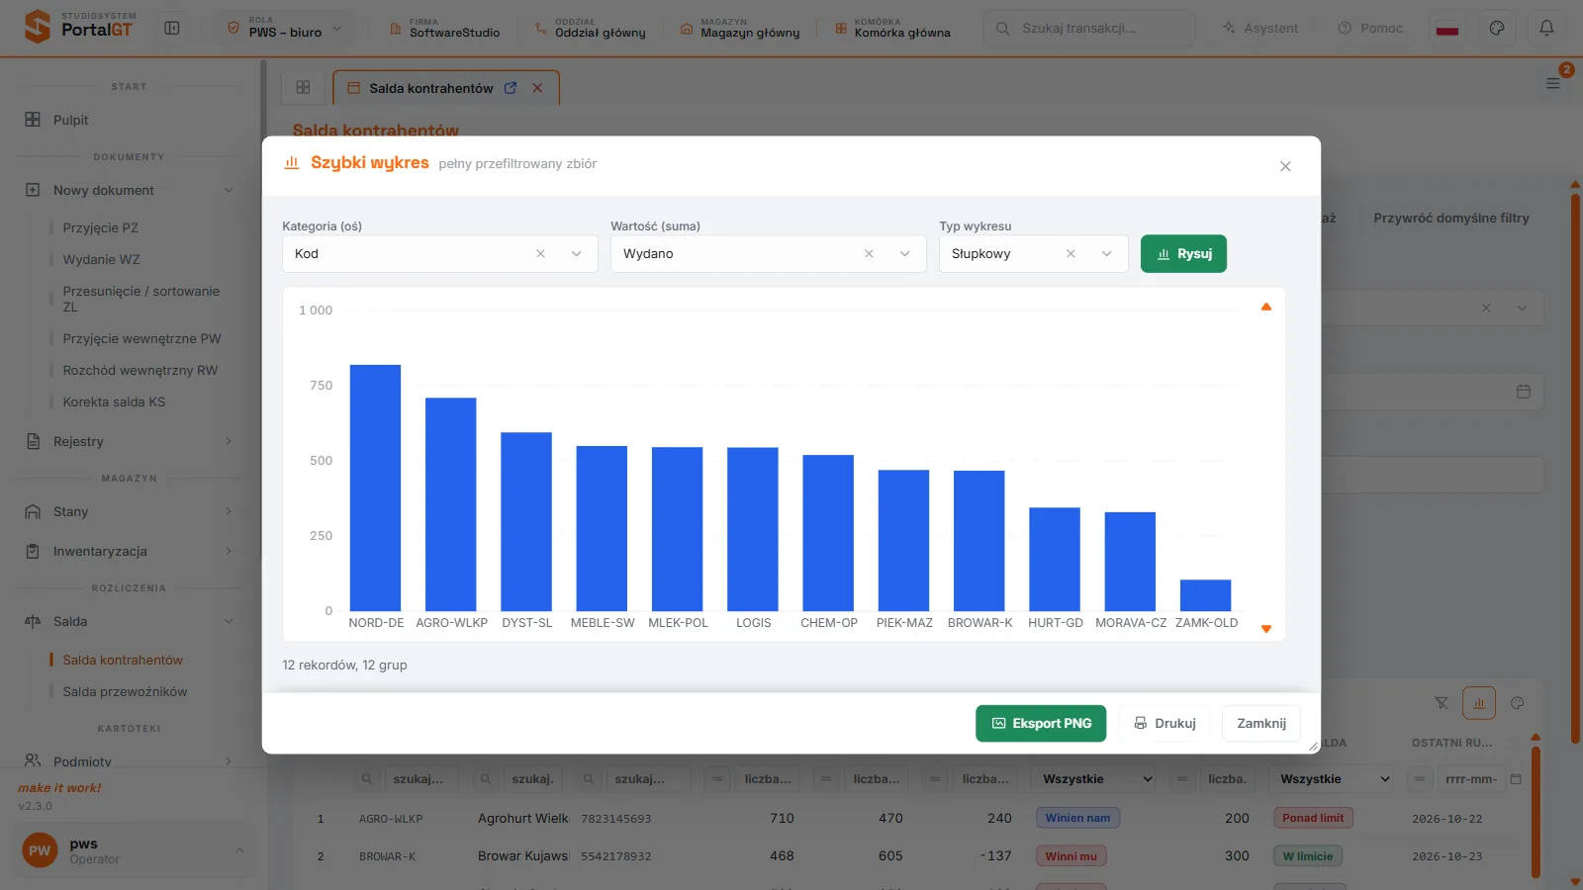Viewport: 1583px width, 890px height.
Task: Open the tab overview grid icon
Action: click(303, 88)
